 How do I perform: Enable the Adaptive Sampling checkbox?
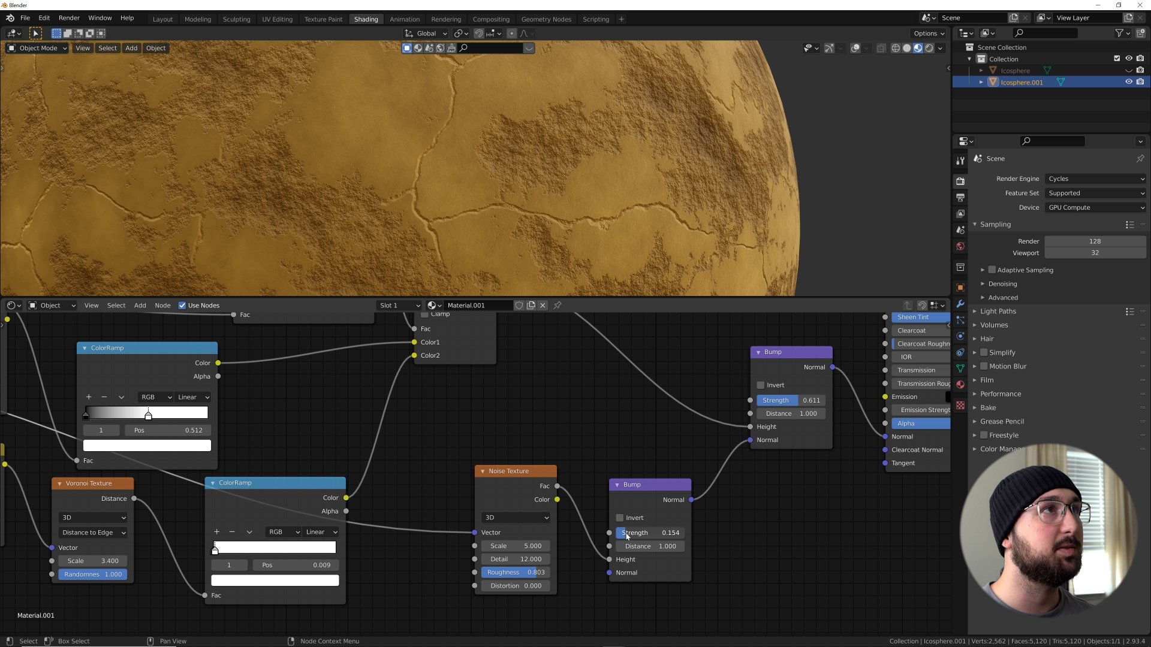(992, 270)
